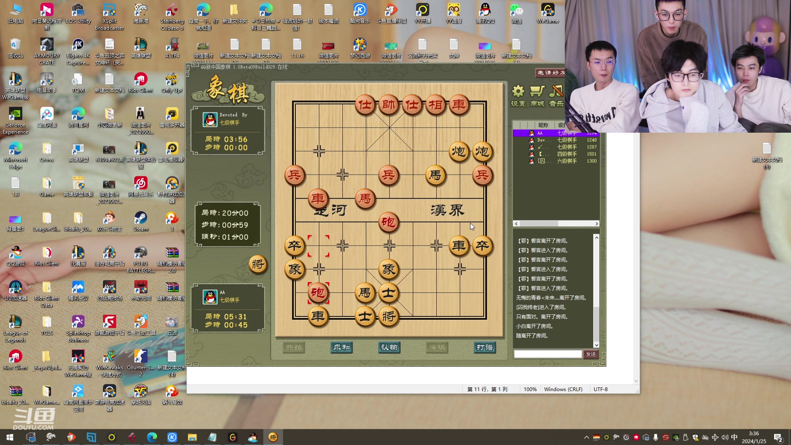Click the 邀请好友 invite friends button
The width and height of the screenshot is (791, 445).
point(550,73)
